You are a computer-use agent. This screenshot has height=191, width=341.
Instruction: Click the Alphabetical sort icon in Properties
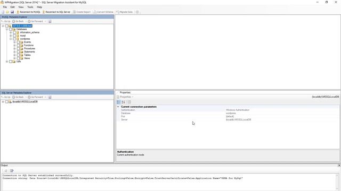[x=123, y=102]
